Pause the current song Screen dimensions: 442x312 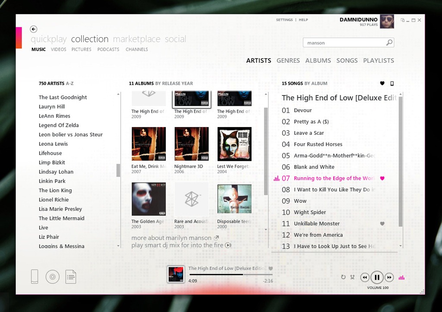(x=377, y=277)
